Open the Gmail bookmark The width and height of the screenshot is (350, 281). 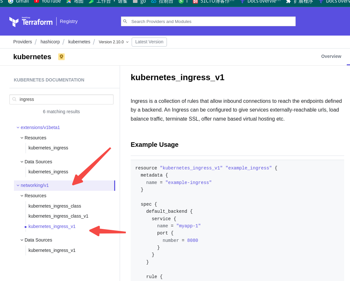18,2
